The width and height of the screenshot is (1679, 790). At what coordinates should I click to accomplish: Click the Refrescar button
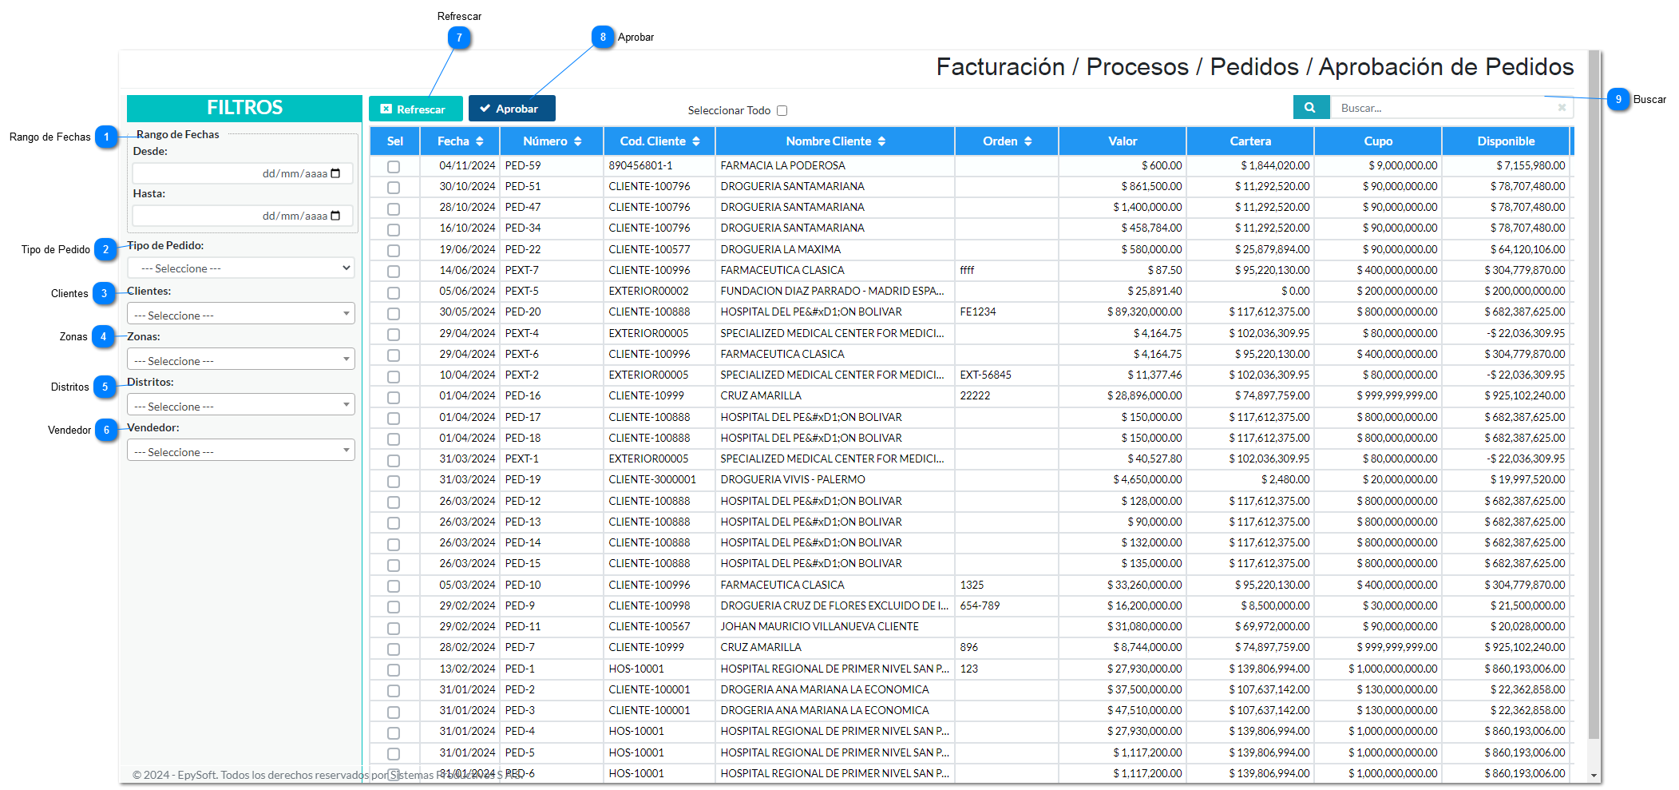(x=415, y=109)
